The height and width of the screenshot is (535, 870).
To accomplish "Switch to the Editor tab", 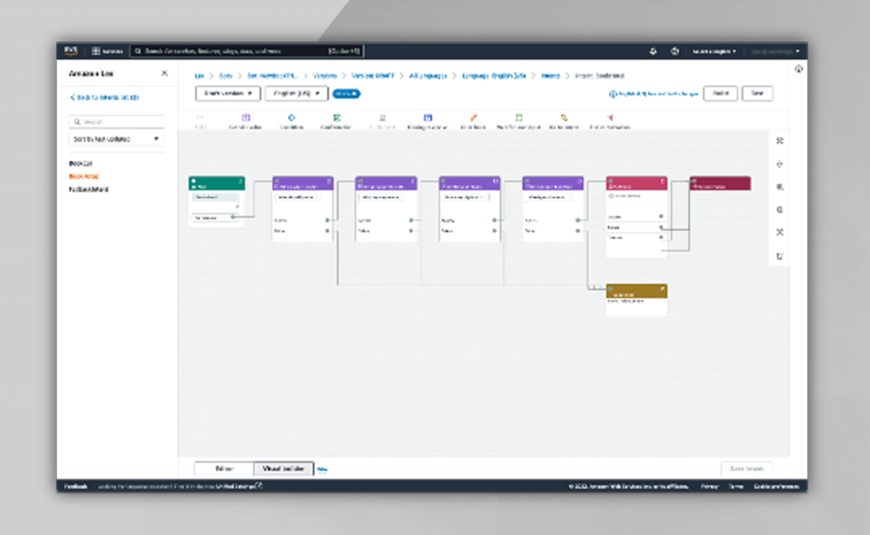I will coord(224,468).
